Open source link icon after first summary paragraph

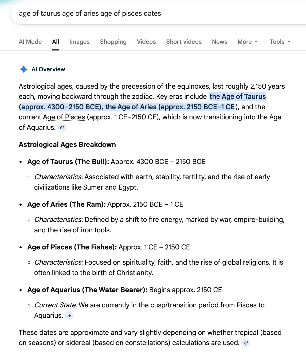(62, 128)
